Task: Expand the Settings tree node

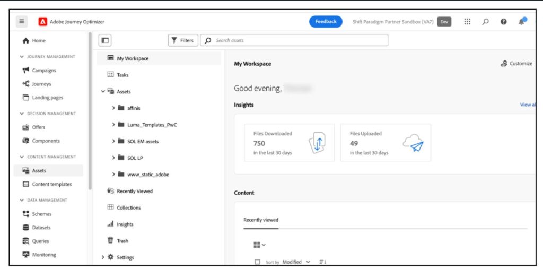Action: click(103, 257)
